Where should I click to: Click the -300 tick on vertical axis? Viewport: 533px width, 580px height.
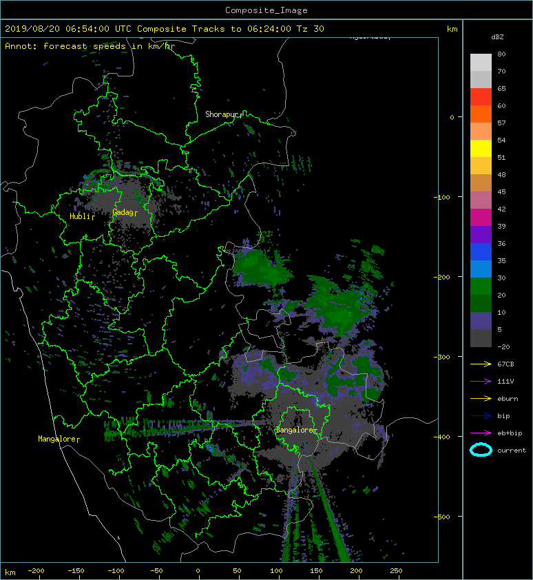point(442,357)
